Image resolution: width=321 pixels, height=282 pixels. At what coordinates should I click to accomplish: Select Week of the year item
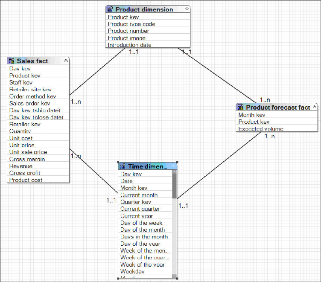pos(146,265)
